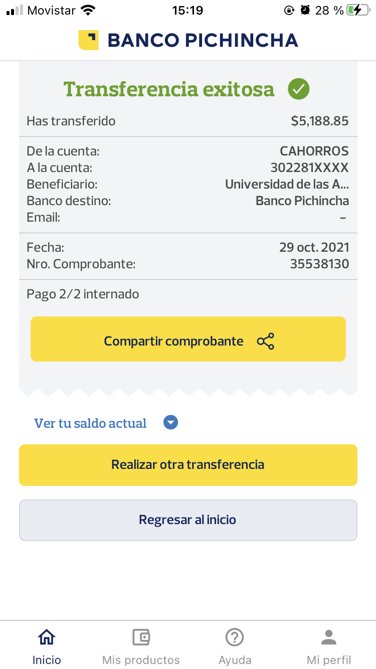Tap the share icon on Compartir comprobante

click(266, 341)
